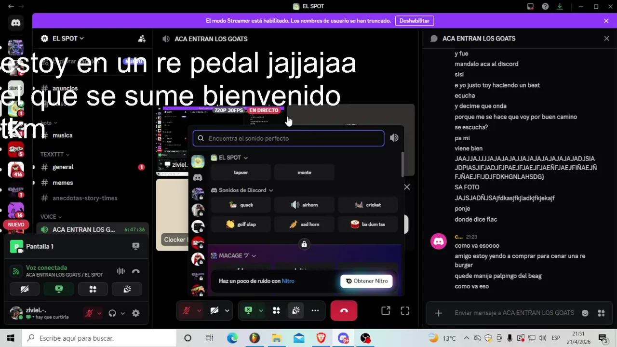Click the soundboard vertical scrollbar

[402, 165]
